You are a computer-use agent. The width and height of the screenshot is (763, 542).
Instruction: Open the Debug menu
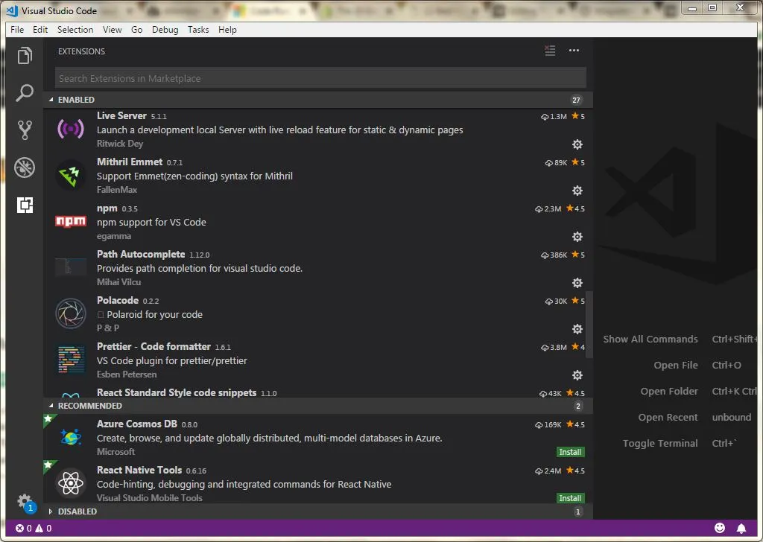(165, 30)
